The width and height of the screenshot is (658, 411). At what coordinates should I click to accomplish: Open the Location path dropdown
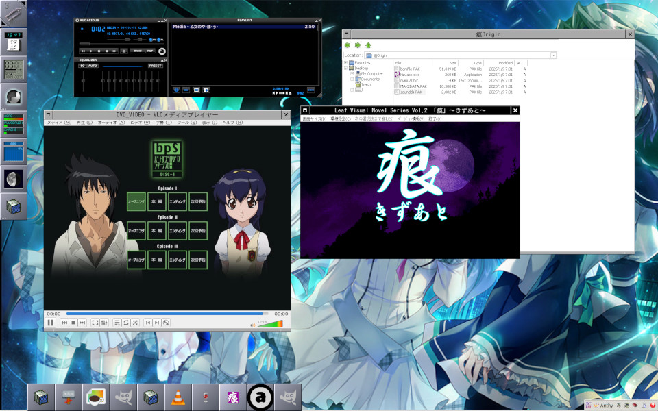pos(553,55)
